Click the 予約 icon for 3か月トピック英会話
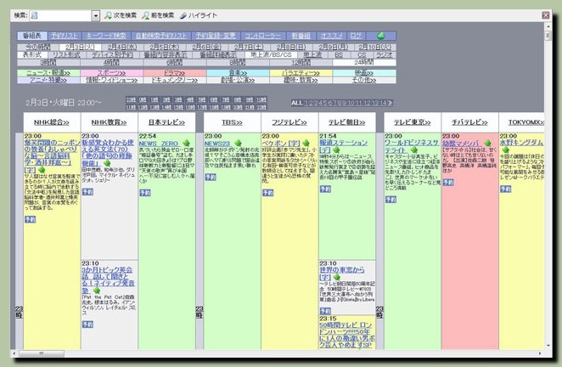The width and height of the screenshot is (562, 367). [87, 324]
